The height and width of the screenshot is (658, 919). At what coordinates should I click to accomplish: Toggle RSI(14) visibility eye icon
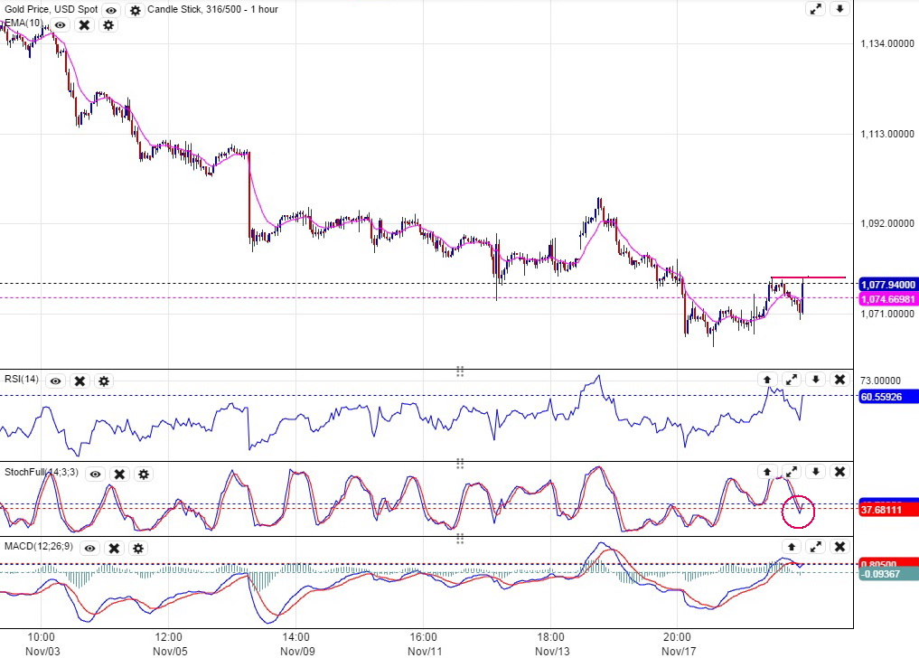pyautogui.click(x=55, y=381)
